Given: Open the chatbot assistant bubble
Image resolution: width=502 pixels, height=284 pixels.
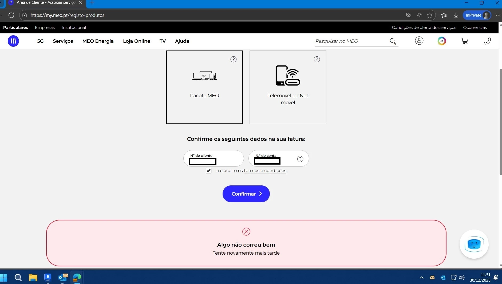Looking at the screenshot, I should point(474,244).
